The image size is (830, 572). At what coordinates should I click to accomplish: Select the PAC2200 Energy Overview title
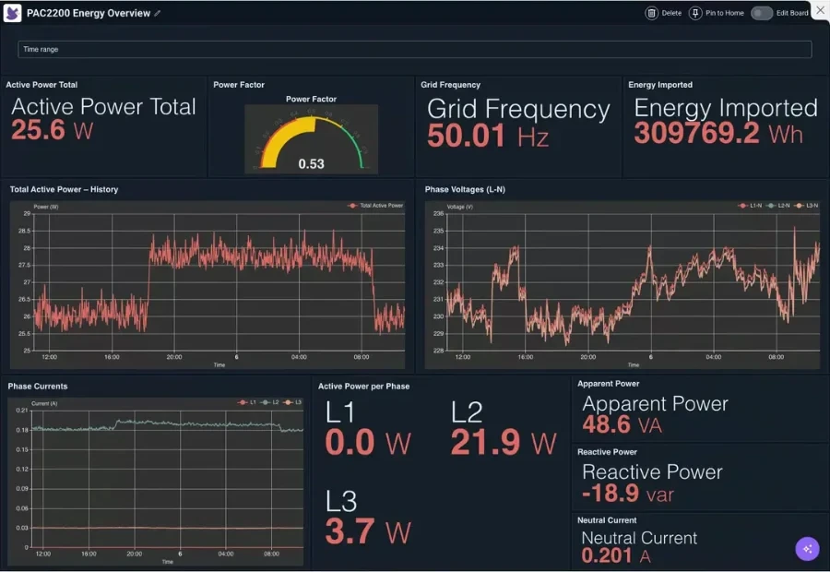[89, 13]
